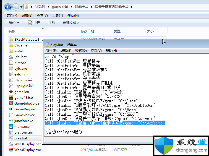Click the 新建文件夹 toolbar button
Screen dimensions: 209x156
tap(71, 23)
